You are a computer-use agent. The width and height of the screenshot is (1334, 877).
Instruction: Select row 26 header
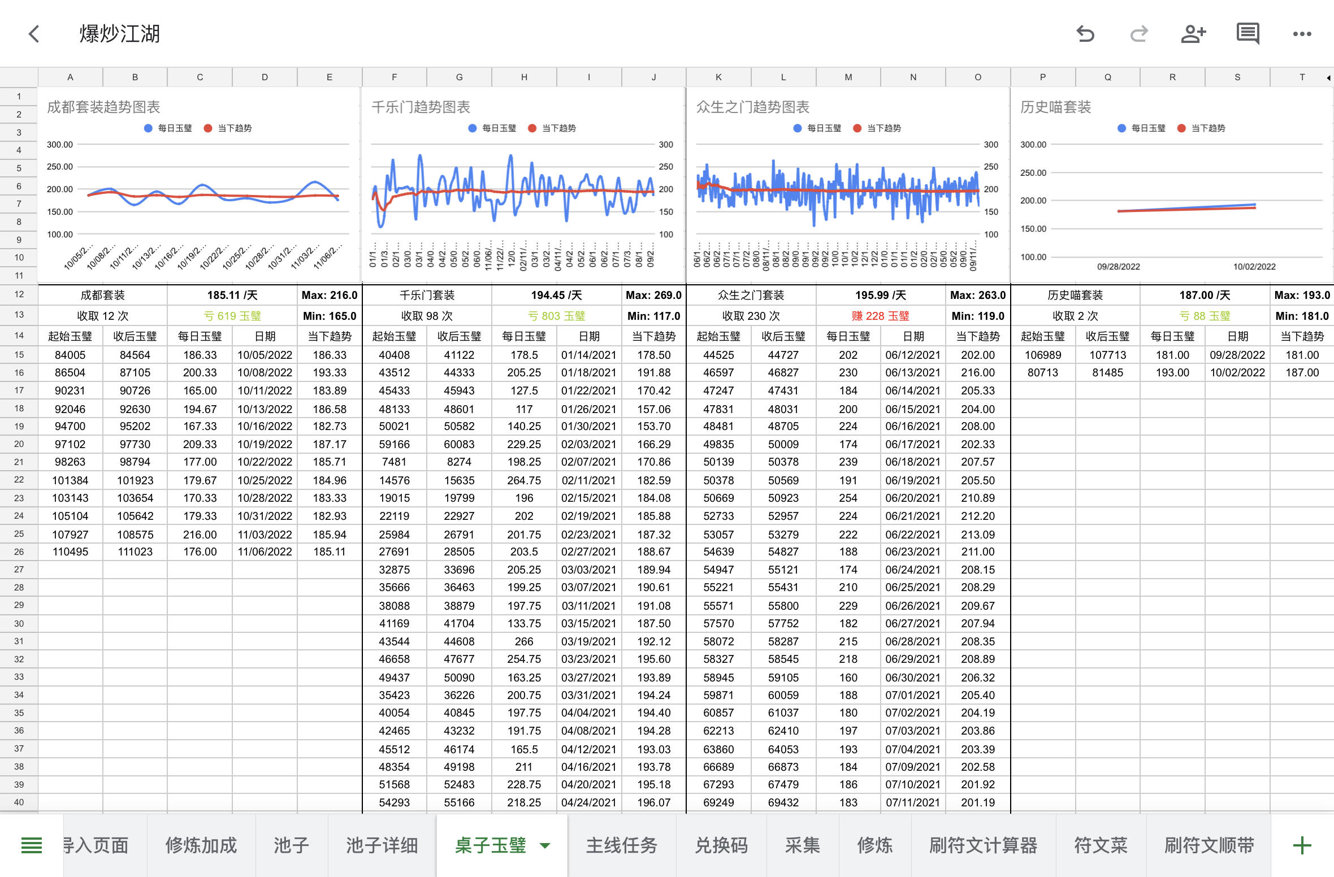point(19,552)
